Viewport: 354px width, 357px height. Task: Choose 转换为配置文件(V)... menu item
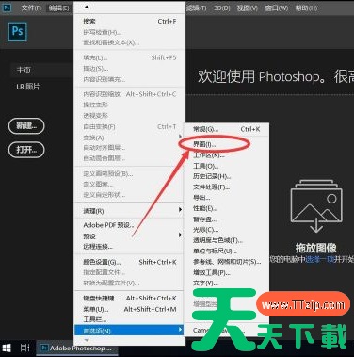tap(129, 283)
